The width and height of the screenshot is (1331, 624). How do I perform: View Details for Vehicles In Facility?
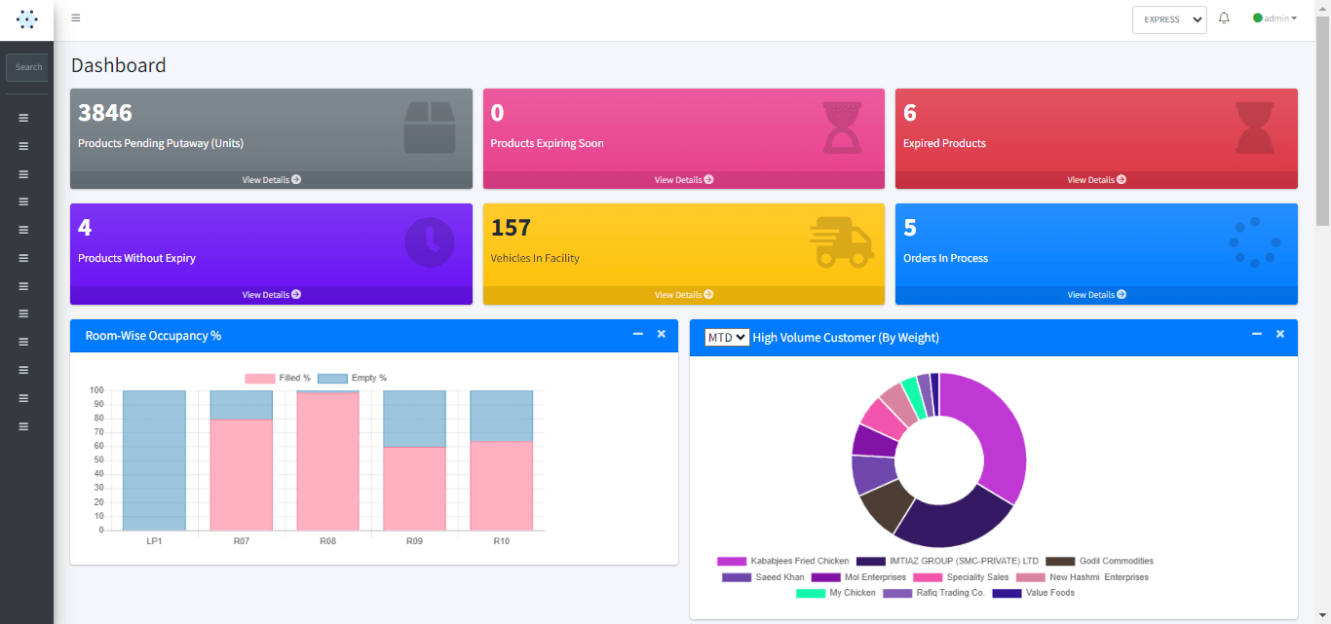click(683, 295)
